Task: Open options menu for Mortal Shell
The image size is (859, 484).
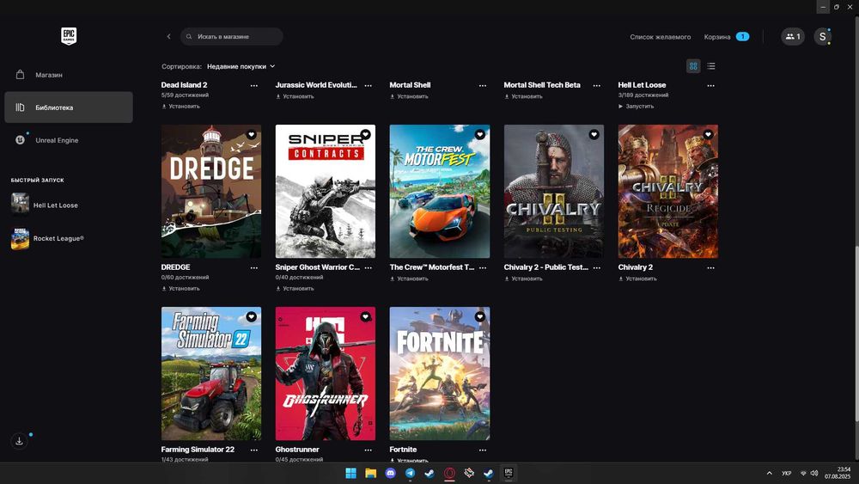Action: 483,85
